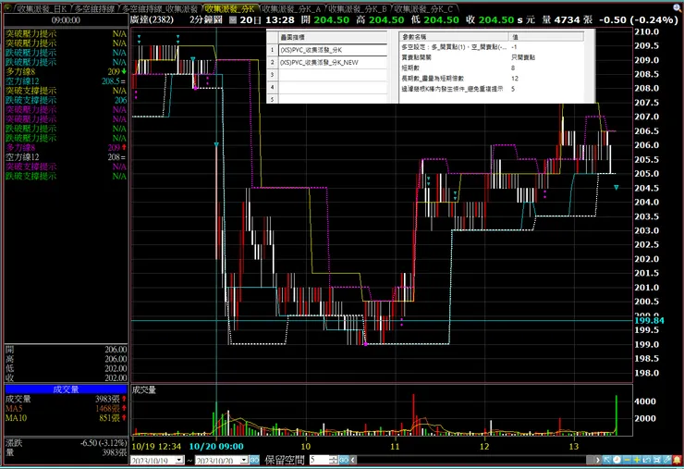
Task: Click the undo curved-arrow icon
Action: [647, 460]
